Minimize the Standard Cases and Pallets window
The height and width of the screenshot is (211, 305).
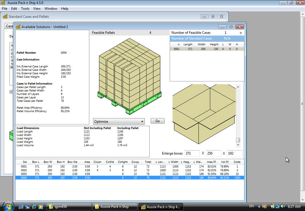204,17
